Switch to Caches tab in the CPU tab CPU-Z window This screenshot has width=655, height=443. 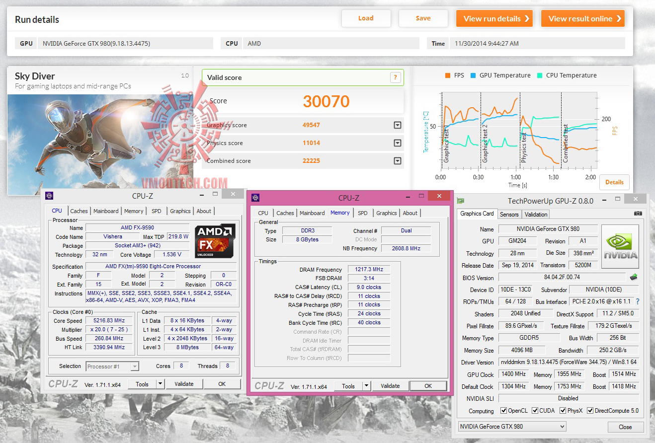pyautogui.click(x=79, y=211)
